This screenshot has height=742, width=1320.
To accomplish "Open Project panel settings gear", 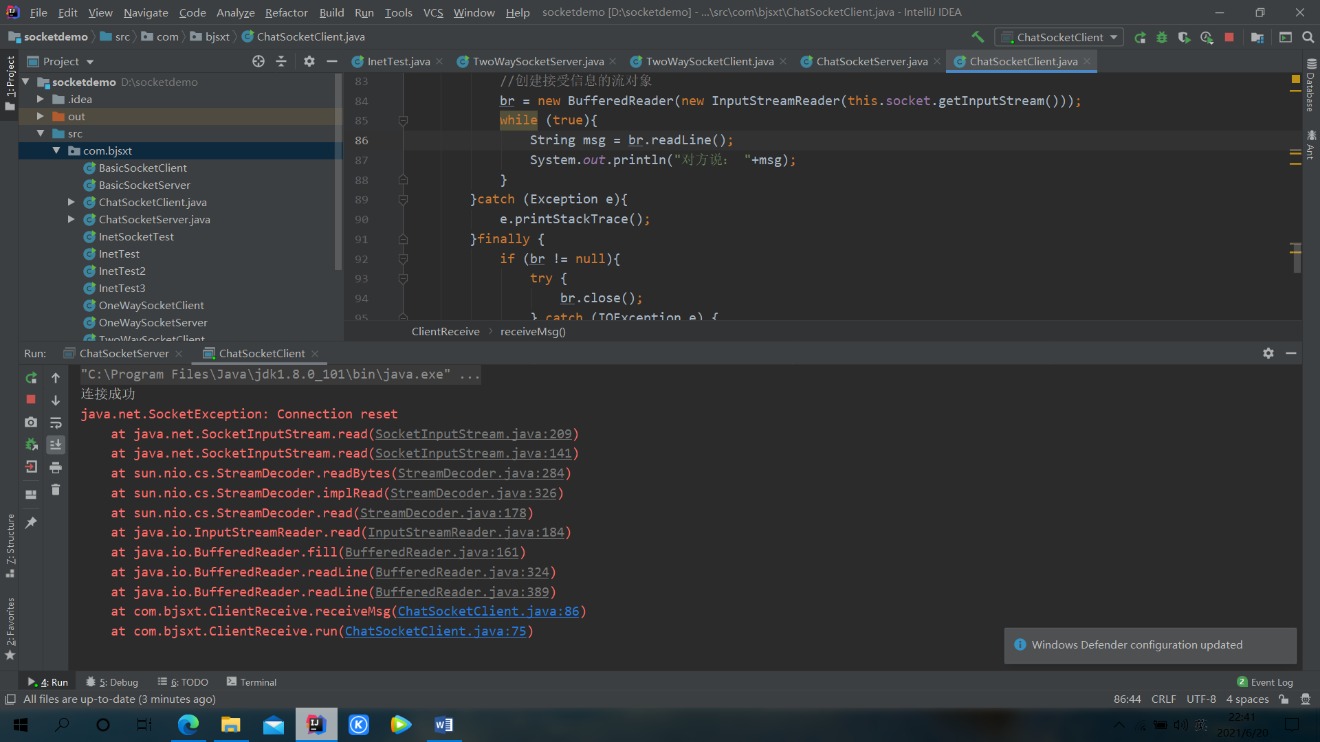I will [x=309, y=61].
